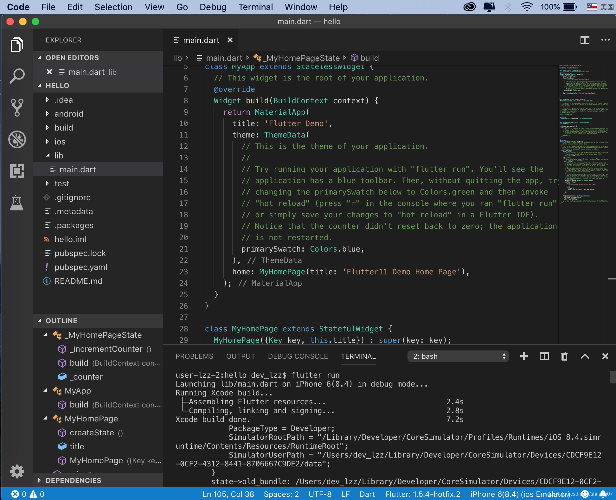Open the terminal selector '2: bash' dropdown
The image size is (616, 500).
(x=458, y=356)
